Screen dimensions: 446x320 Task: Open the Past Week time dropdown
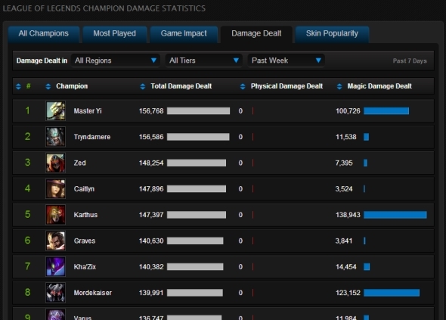click(286, 61)
